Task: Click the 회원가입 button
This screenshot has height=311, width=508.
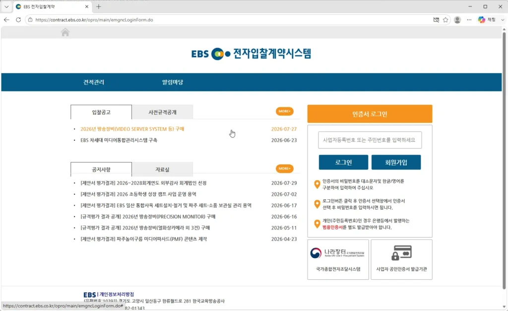Action: pyautogui.click(x=396, y=162)
